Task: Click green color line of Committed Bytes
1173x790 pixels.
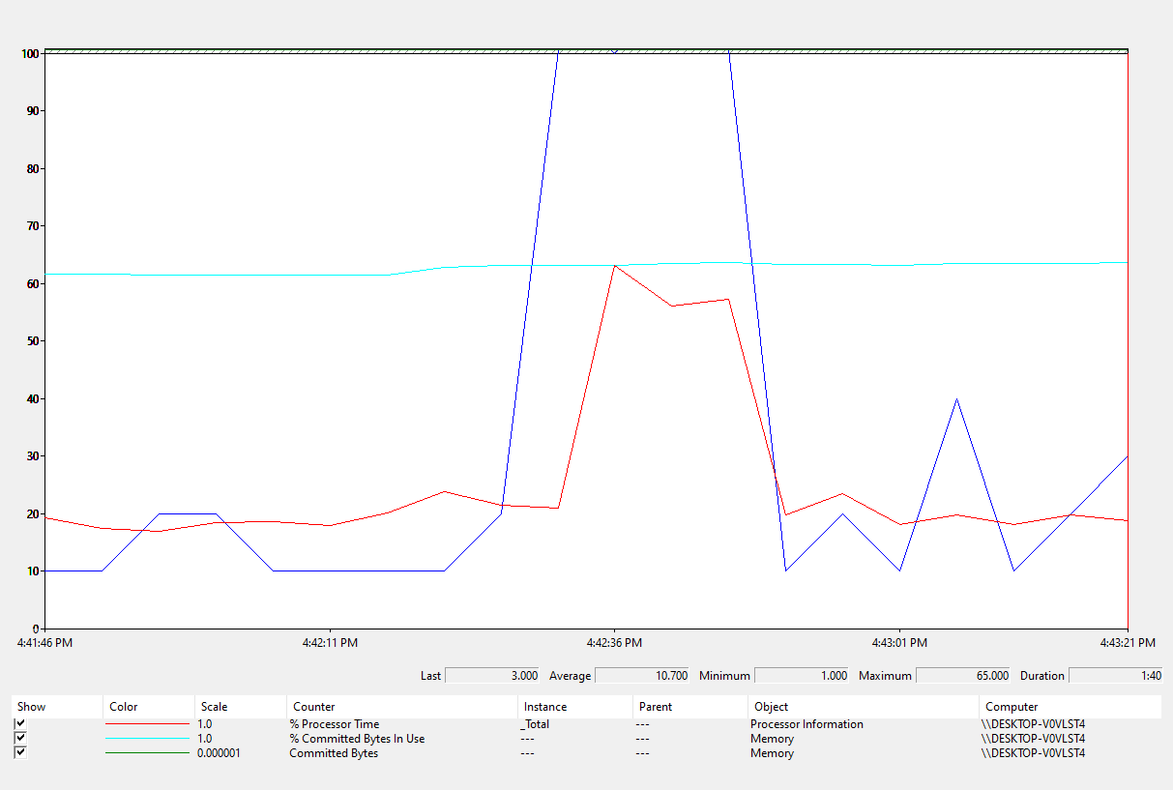Action: (147, 752)
